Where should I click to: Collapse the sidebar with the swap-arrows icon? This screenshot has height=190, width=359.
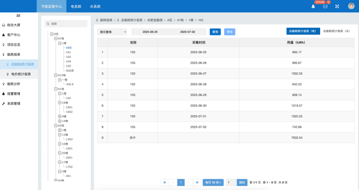pyautogui.click(x=18, y=16)
